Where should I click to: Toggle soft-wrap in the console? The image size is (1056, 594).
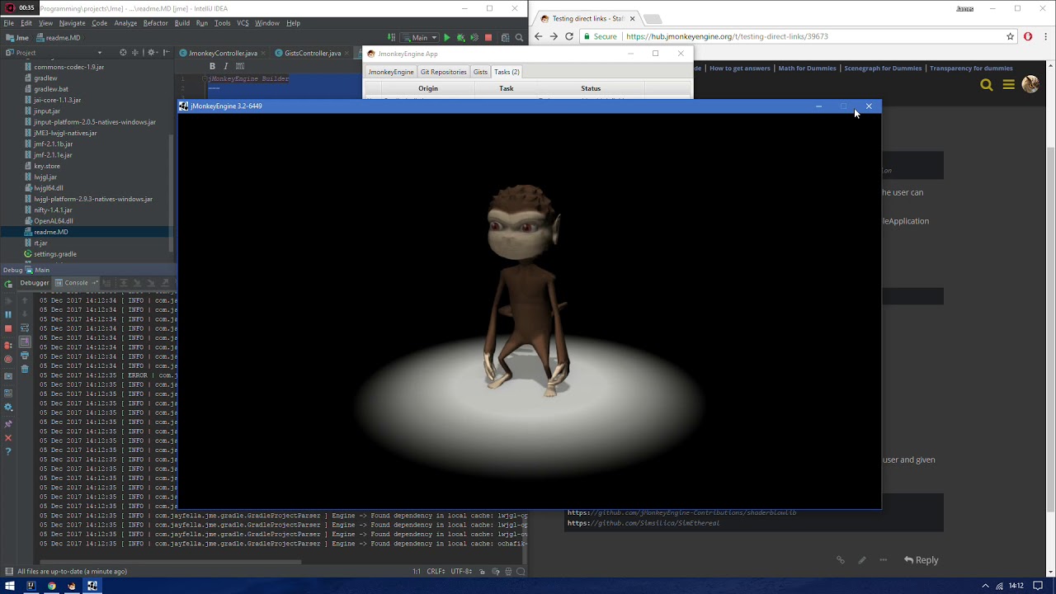pos(25,328)
